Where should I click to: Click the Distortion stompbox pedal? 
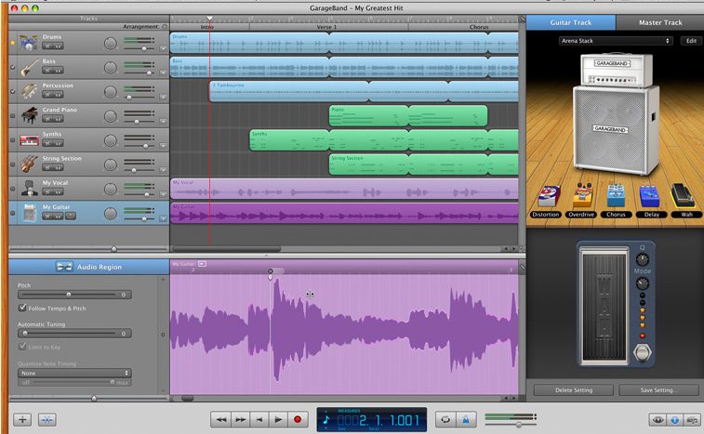[x=549, y=197]
